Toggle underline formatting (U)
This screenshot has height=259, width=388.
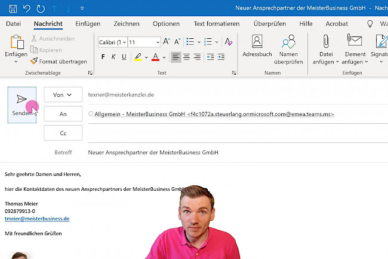(x=124, y=57)
